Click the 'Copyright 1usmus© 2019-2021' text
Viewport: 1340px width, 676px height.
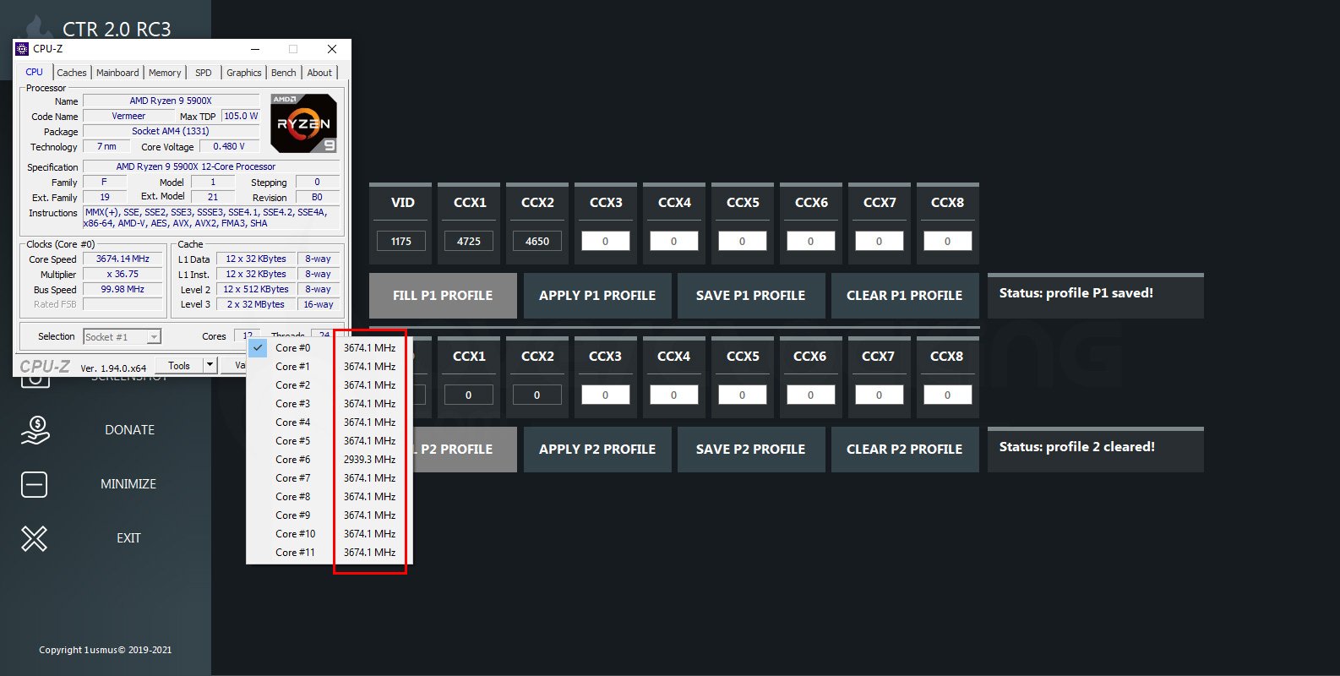coord(105,650)
